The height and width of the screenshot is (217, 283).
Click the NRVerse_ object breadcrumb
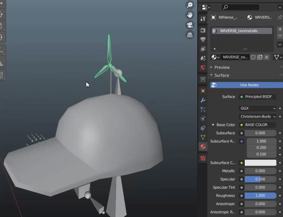point(224,17)
